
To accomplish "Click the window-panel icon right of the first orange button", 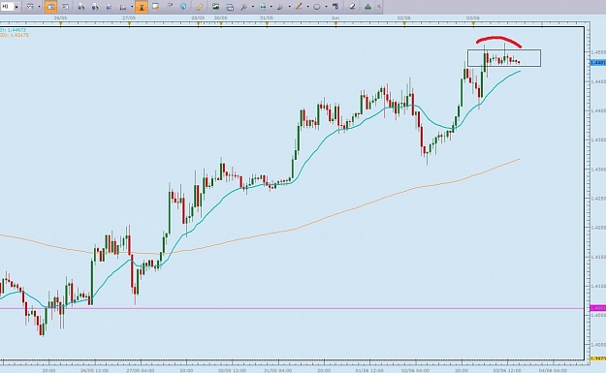I will (x=65, y=7).
